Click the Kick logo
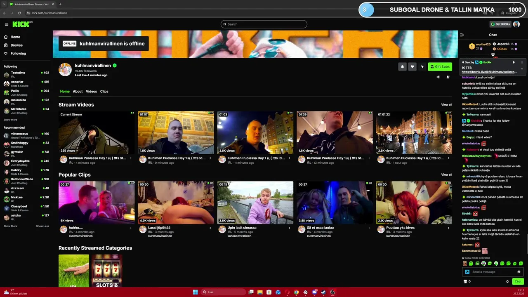 pyautogui.click(x=22, y=24)
